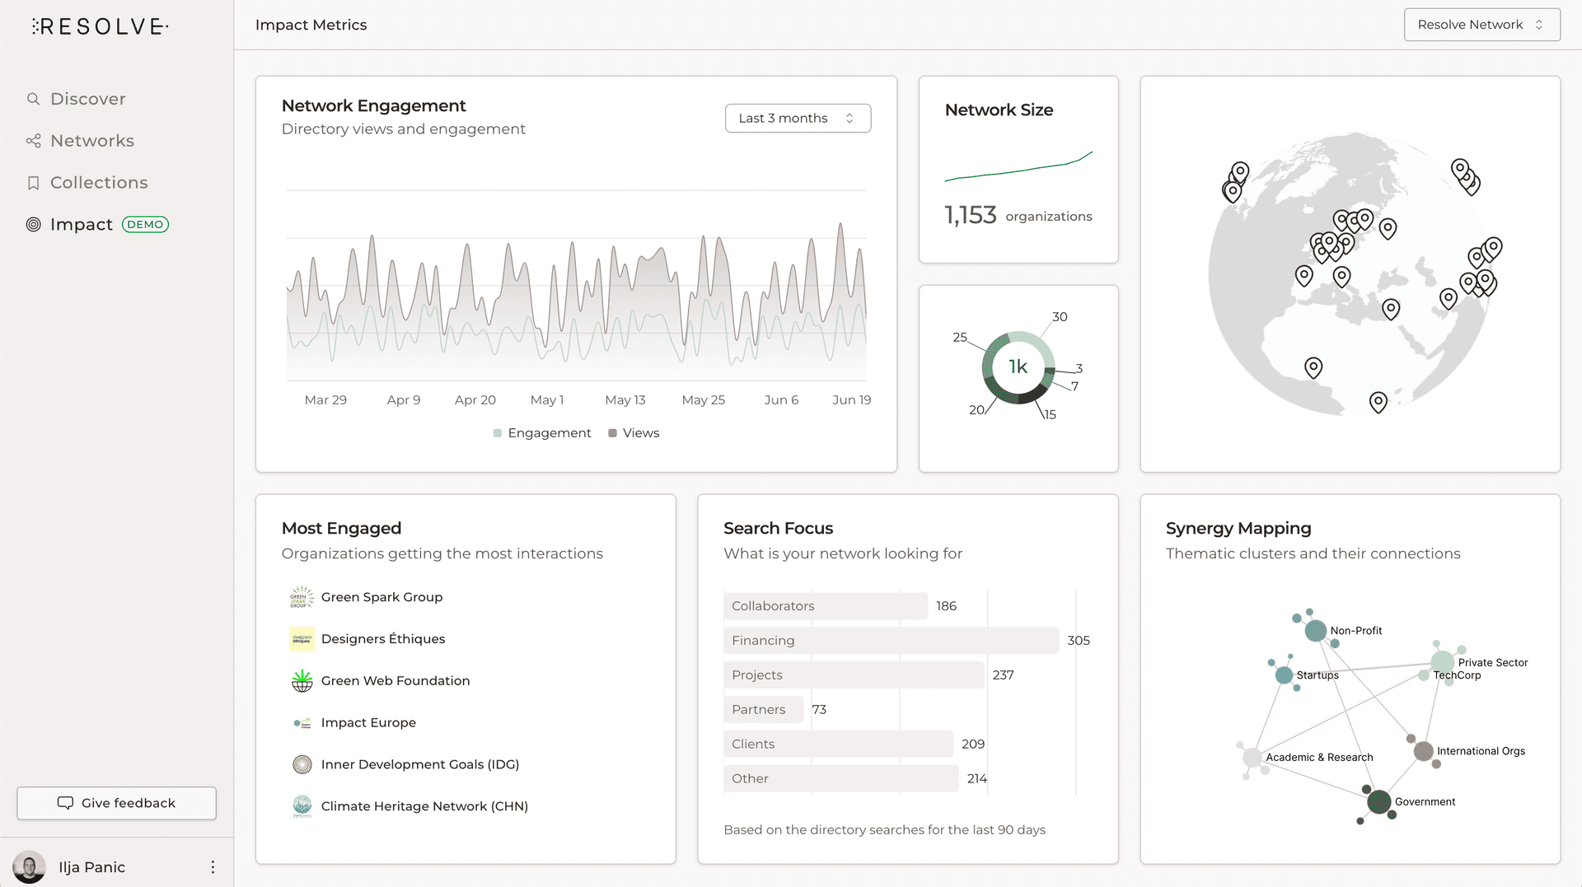The width and height of the screenshot is (1582, 887).
Task: Click the Green Spark Group logo
Action: pyautogui.click(x=302, y=596)
